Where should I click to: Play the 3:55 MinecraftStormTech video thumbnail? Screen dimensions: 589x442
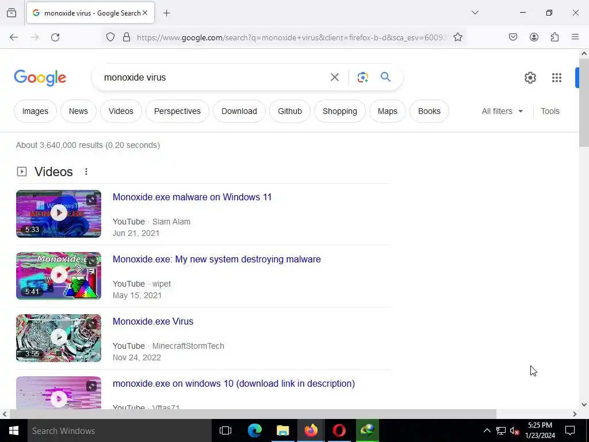click(x=59, y=338)
